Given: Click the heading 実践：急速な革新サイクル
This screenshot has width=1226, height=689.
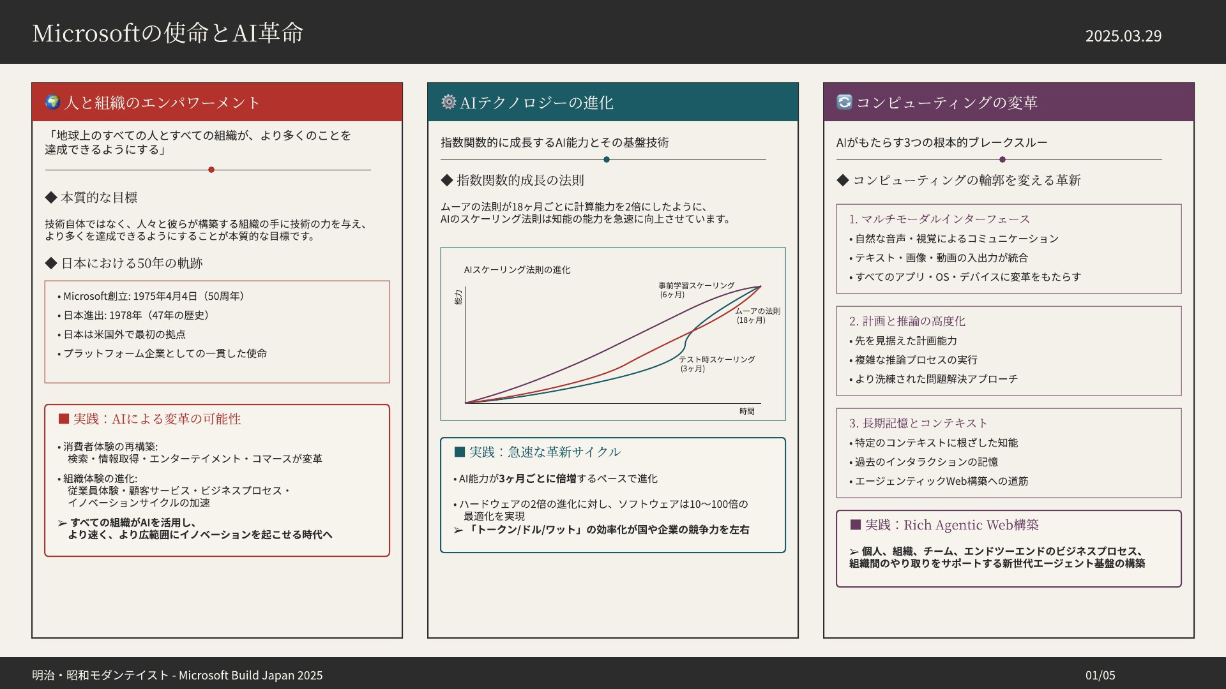Looking at the screenshot, I should [x=537, y=452].
